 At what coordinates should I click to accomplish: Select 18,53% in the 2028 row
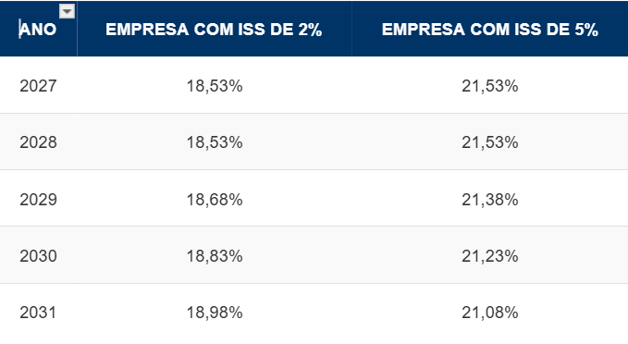pos(215,142)
